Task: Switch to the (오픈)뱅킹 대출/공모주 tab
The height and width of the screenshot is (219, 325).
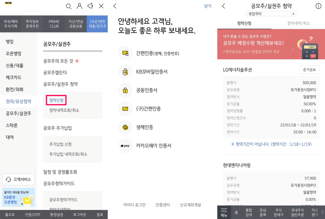Action: tap(97, 24)
